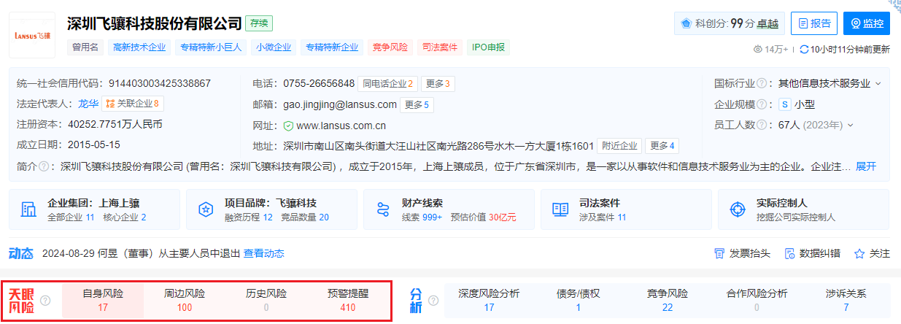Open the 国标行业 industry dropdown arrow

(878, 83)
